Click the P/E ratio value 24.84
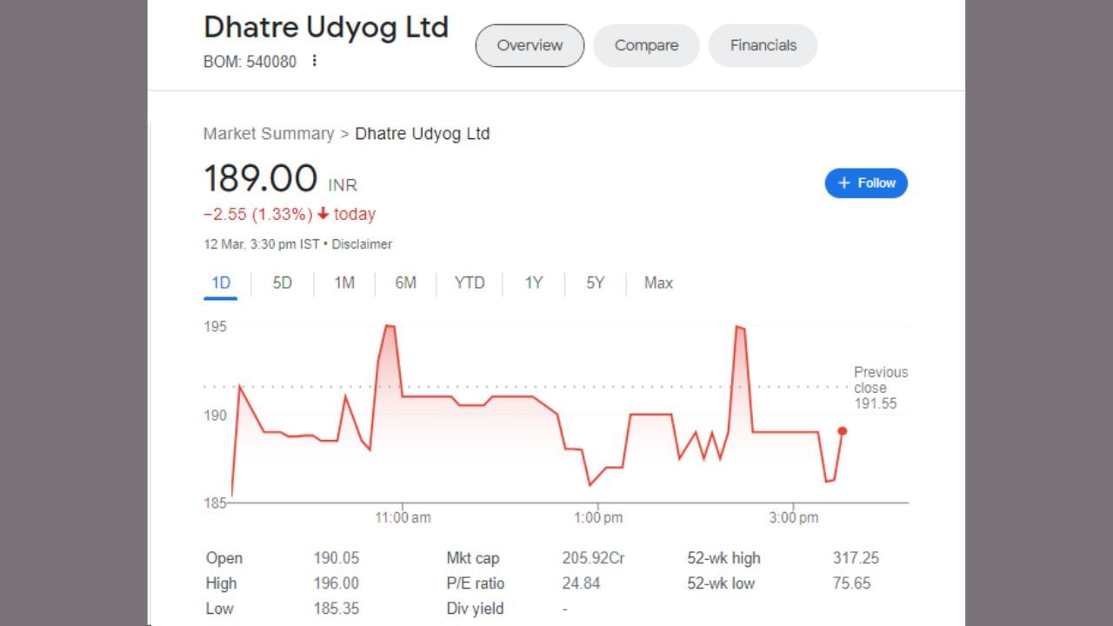 [581, 583]
